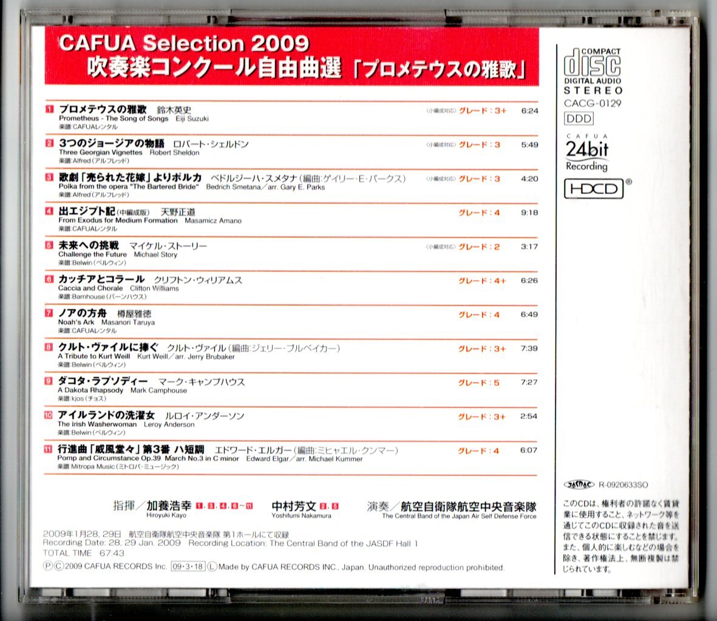Click JASRAC code R-0920633SO
Screen dimensions: 717x621
coord(624,485)
